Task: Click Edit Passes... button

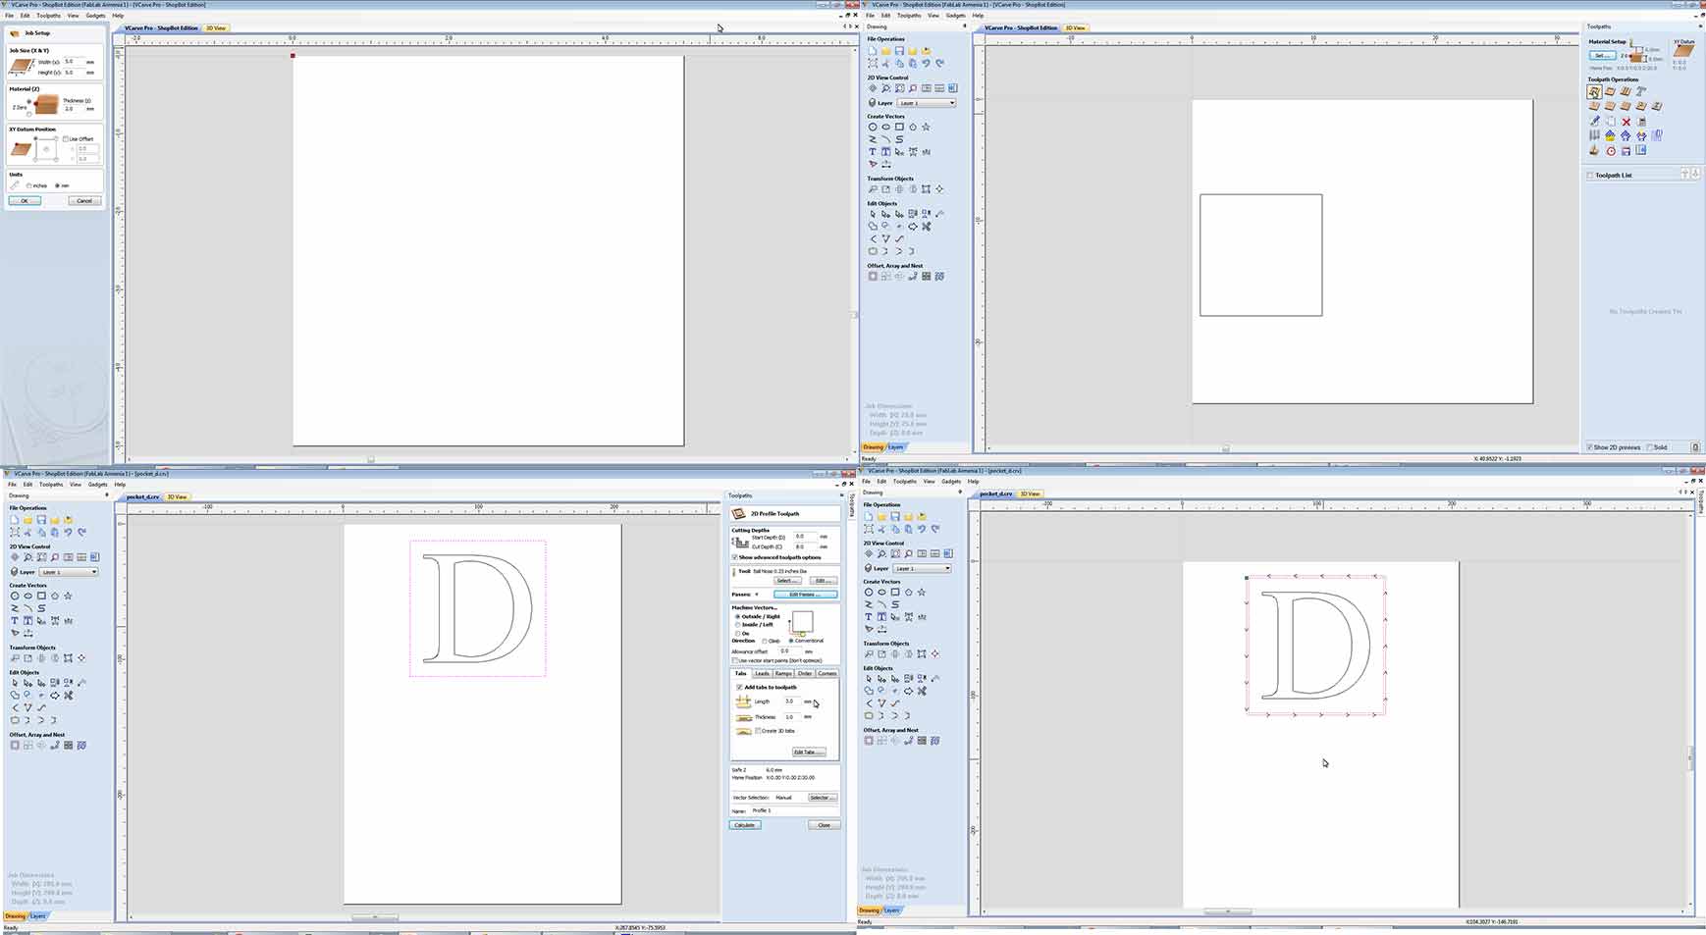Action: [806, 595]
